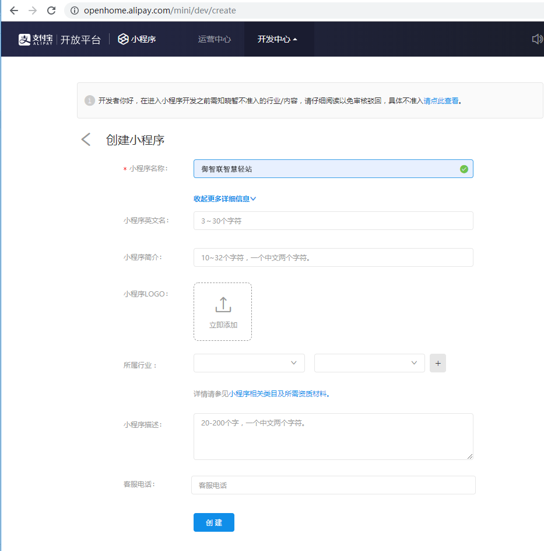The height and width of the screenshot is (551, 544).
Task: Open the first 所属行业 dropdown
Action: 248,362
